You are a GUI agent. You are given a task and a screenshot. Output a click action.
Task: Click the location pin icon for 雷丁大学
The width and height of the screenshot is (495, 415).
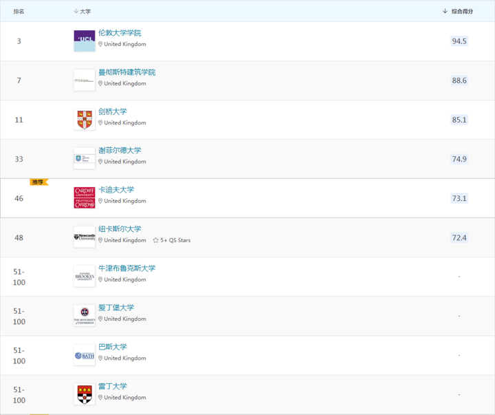click(100, 397)
